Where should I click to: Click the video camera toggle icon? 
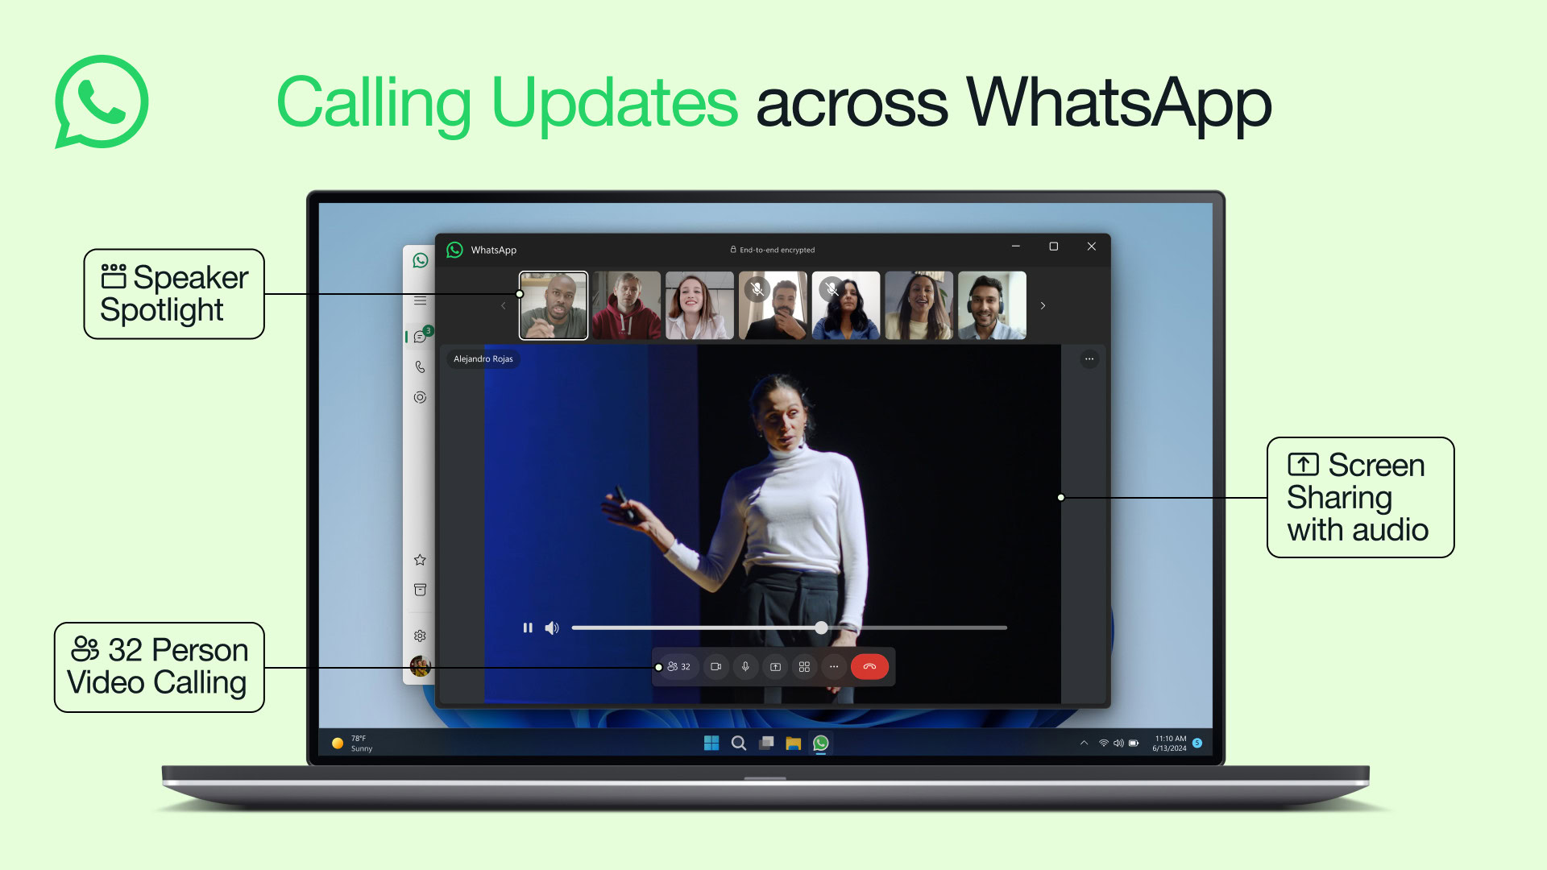(715, 666)
